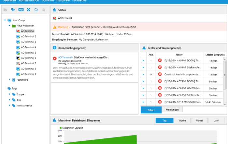Show the Woche uptime view
This screenshot has width=228, height=144.
[182, 120]
